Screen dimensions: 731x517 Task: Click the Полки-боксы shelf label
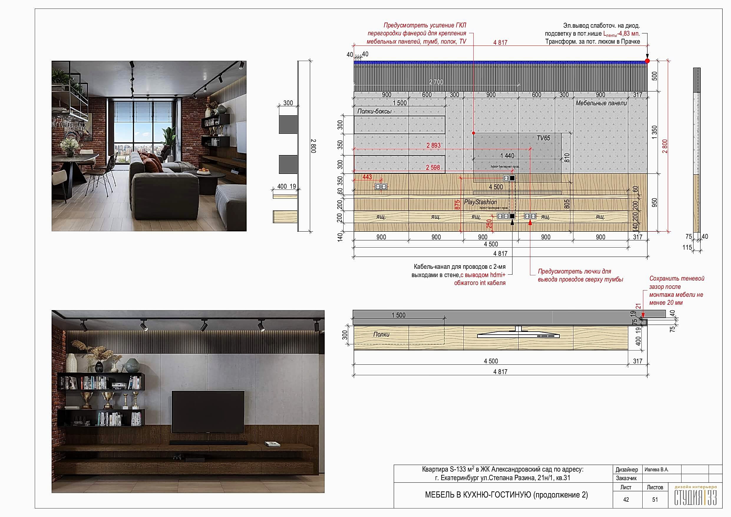click(x=374, y=111)
